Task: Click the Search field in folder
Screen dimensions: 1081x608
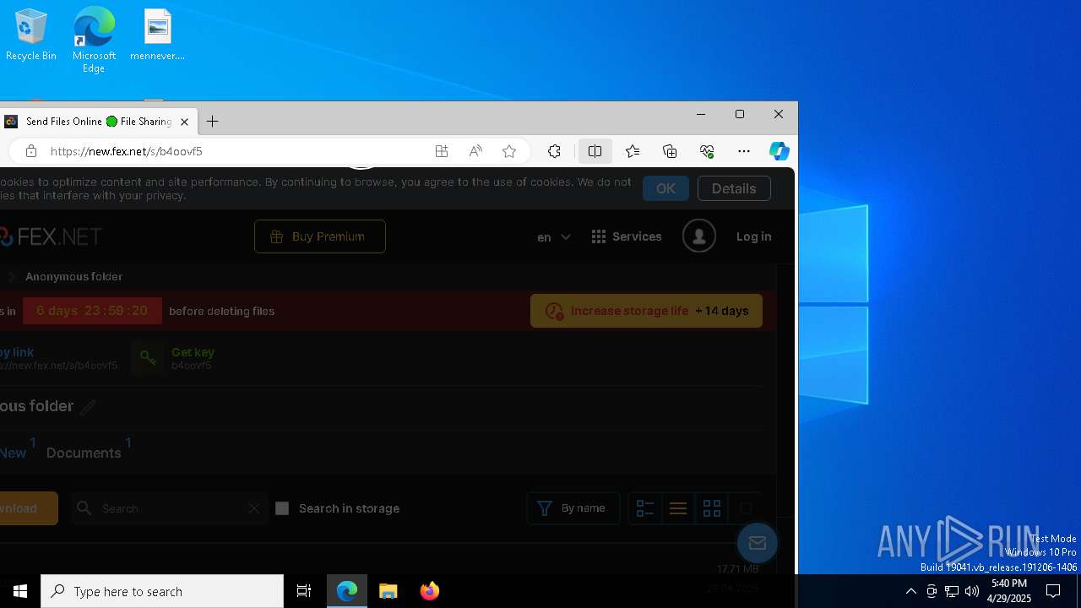Action: [x=169, y=508]
